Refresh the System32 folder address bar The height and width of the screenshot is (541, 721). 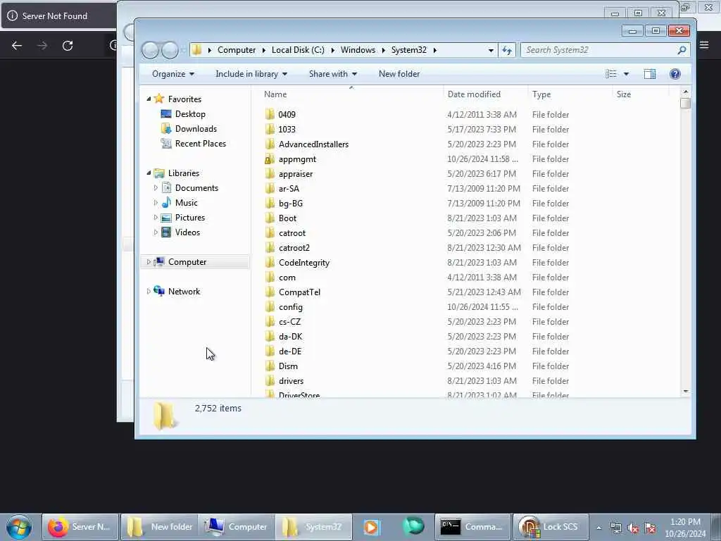(507, 50)
